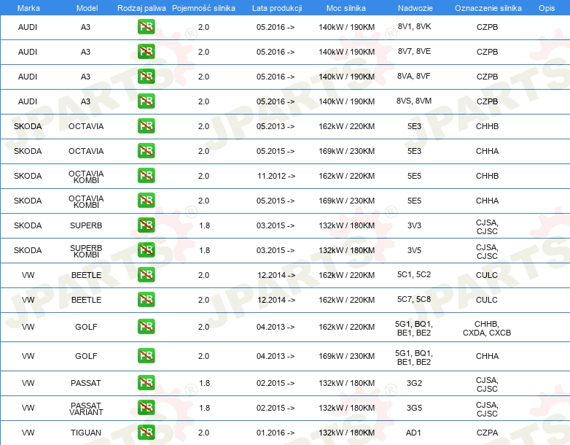Click body code 5C7, 5C8
This screenshot has height=445, width=570.
tap(414, 299)
